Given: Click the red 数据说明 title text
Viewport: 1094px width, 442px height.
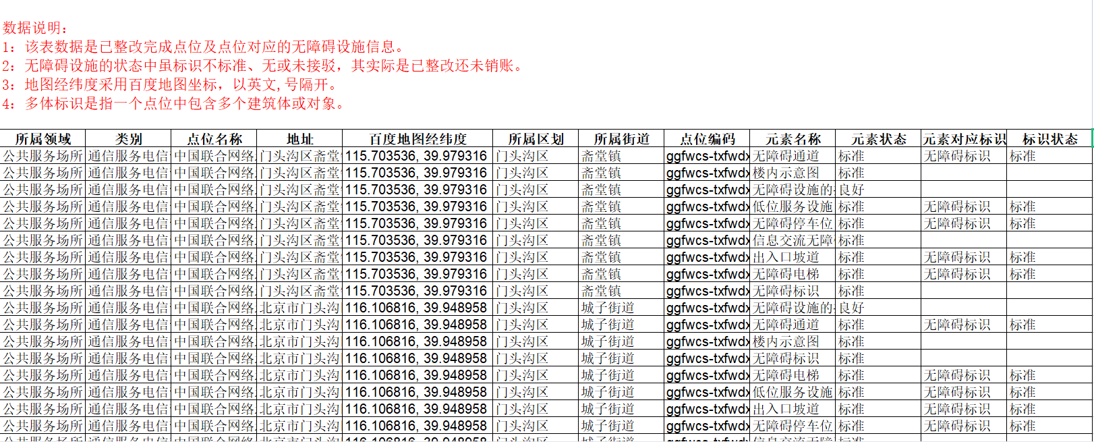Looking at the screenshot, I should tap(36, 28).
